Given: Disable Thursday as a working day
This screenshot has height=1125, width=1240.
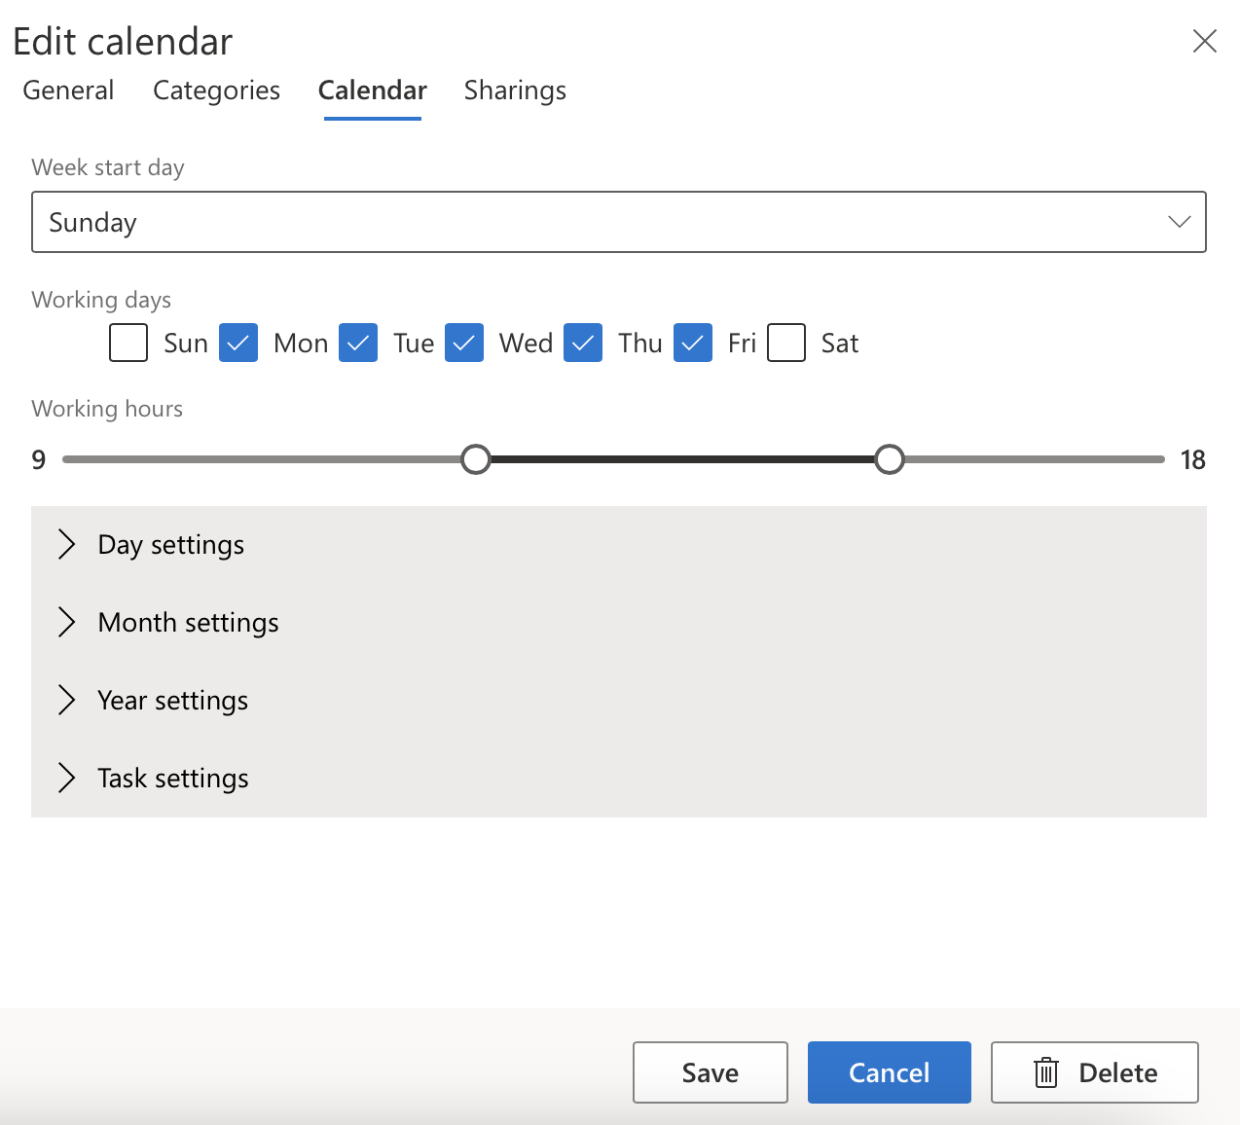Looking at the screenshot, I should 583,343.
